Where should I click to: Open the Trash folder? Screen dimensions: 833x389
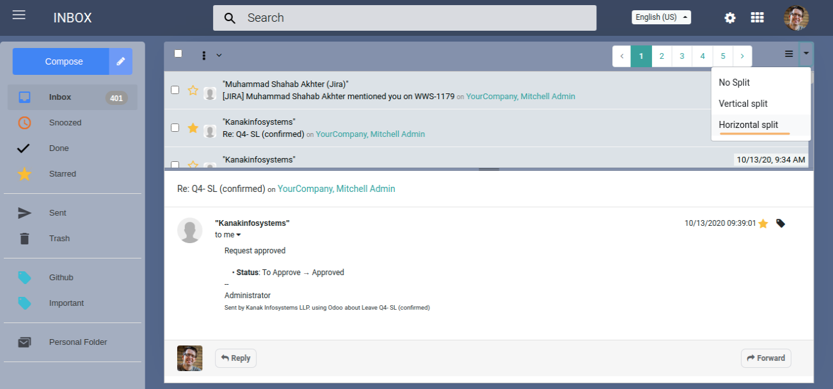(x=59, y=239)
